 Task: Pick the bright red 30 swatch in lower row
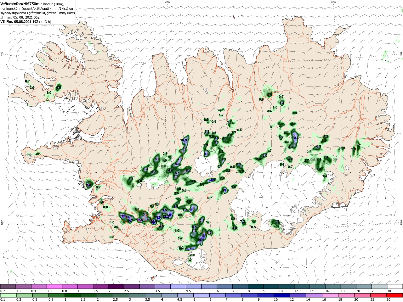click(394, 295)
